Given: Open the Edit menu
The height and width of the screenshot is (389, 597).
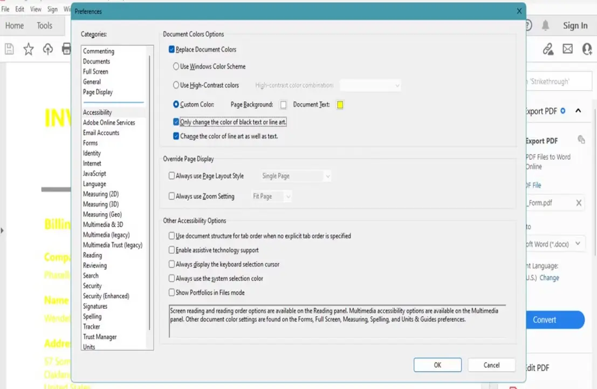Looking at the screenshot, I should pos(20,9).
